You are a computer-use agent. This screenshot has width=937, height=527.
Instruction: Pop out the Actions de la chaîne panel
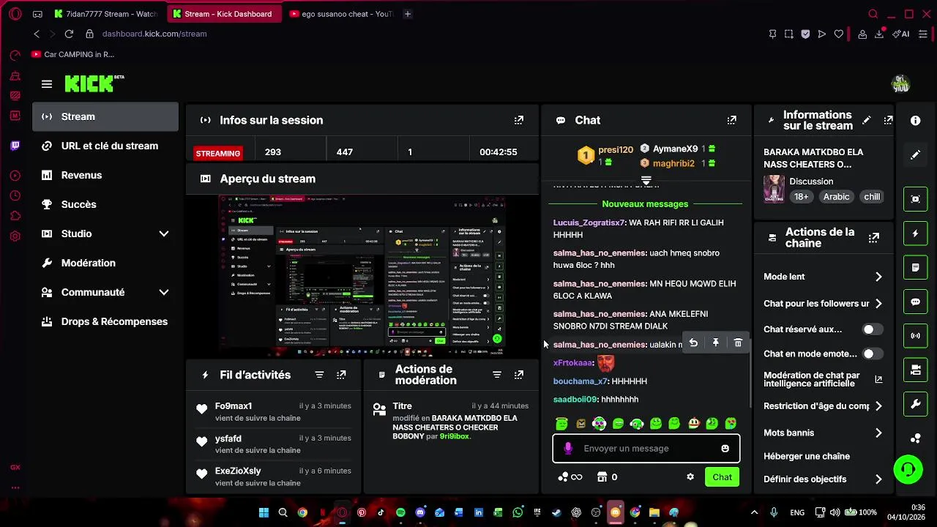(x=874, y=238)
